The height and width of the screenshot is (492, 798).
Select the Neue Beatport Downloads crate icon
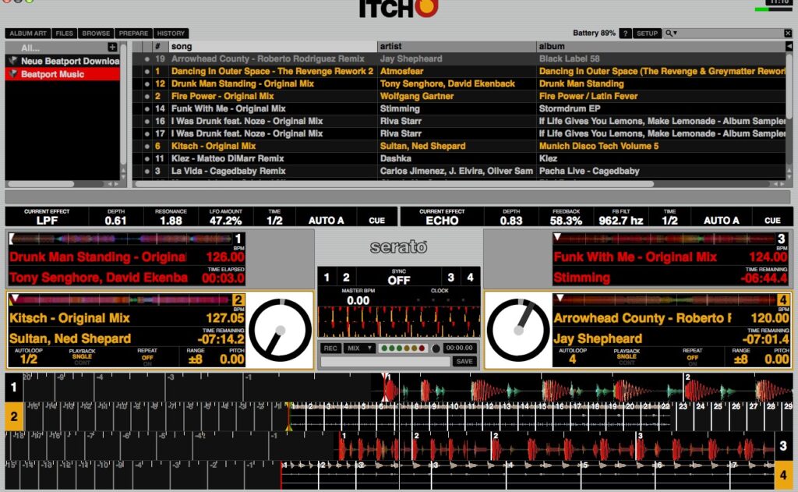tap(12, 61)
